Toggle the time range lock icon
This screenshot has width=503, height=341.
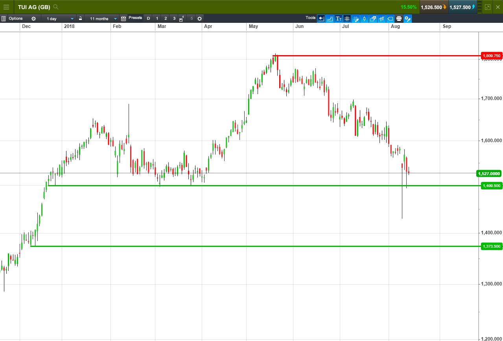click(x=80, y=19)
